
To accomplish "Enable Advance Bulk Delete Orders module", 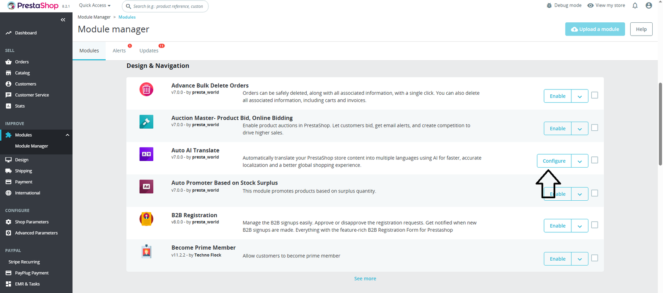I will coord(558,96).
